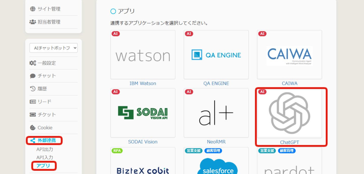Click the speech bubble チャット icon

(33, 76)
